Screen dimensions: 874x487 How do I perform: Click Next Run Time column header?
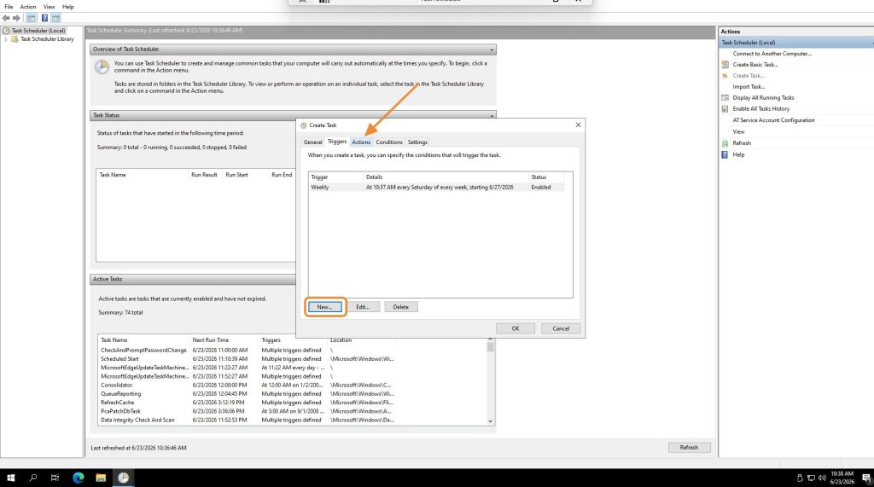tap(224, 340)
